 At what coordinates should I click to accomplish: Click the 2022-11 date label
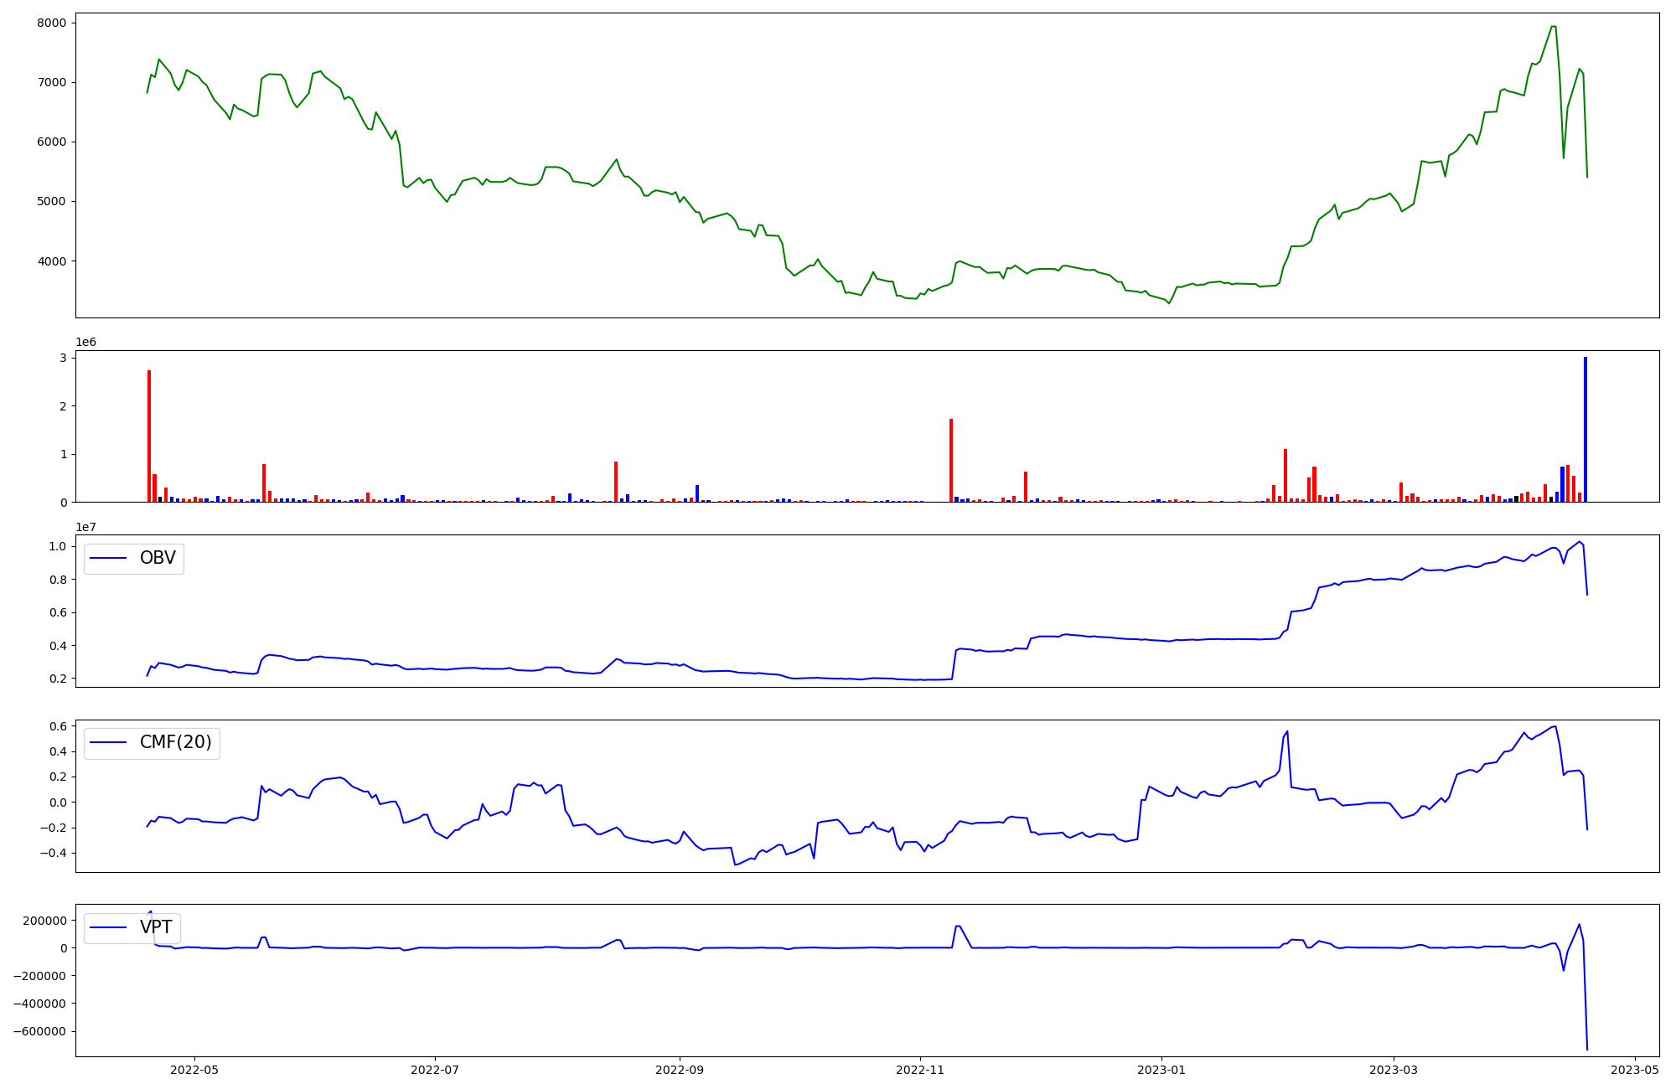920,1070
